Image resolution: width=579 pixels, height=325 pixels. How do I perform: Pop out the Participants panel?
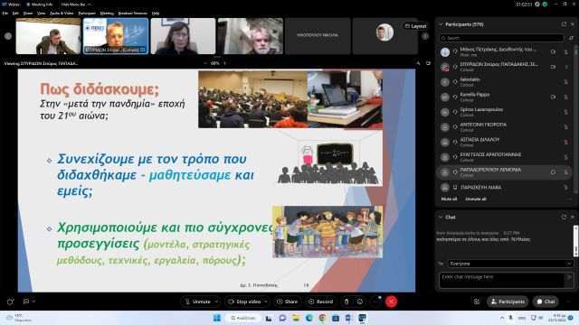[x=564, y=24]
